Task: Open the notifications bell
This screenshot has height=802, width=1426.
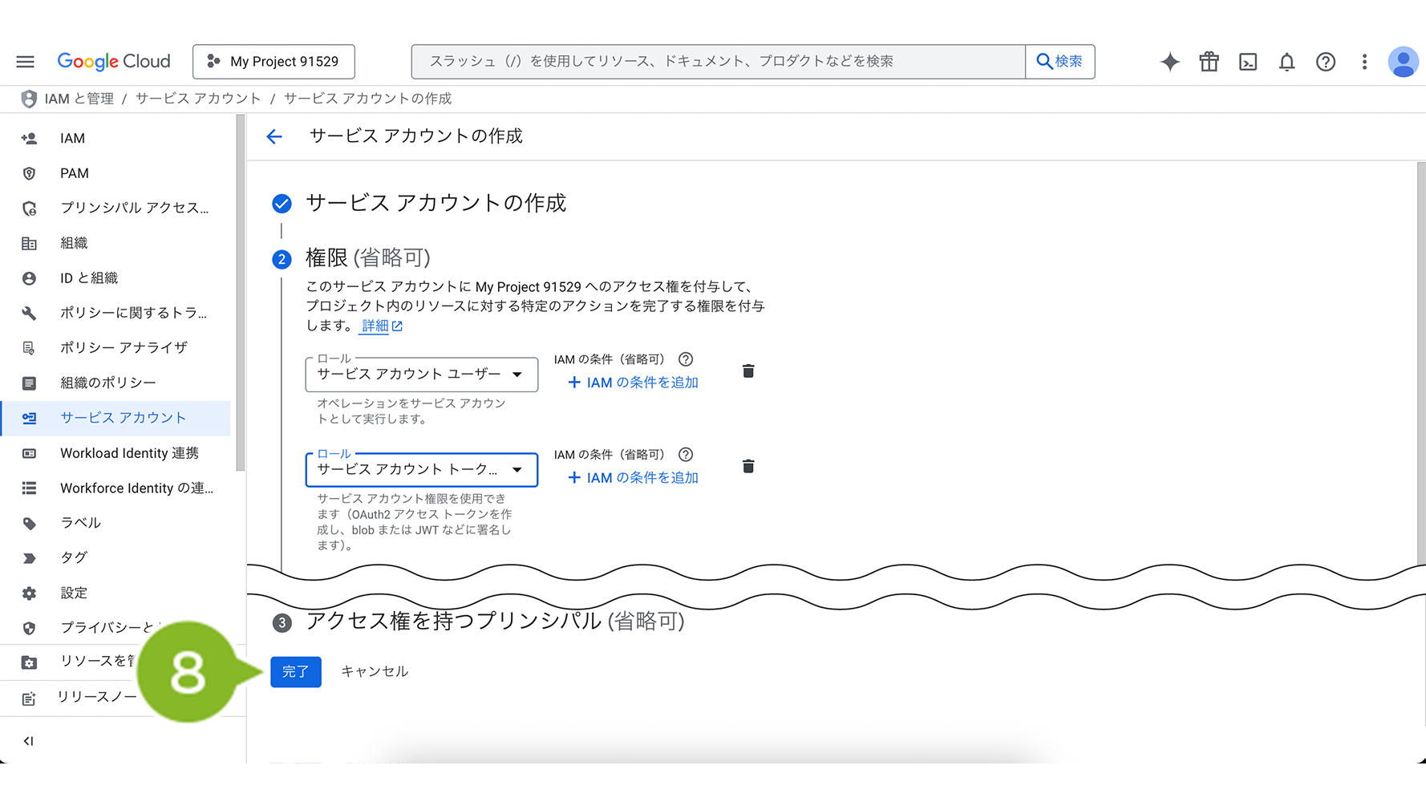Action: point(1286,62)
